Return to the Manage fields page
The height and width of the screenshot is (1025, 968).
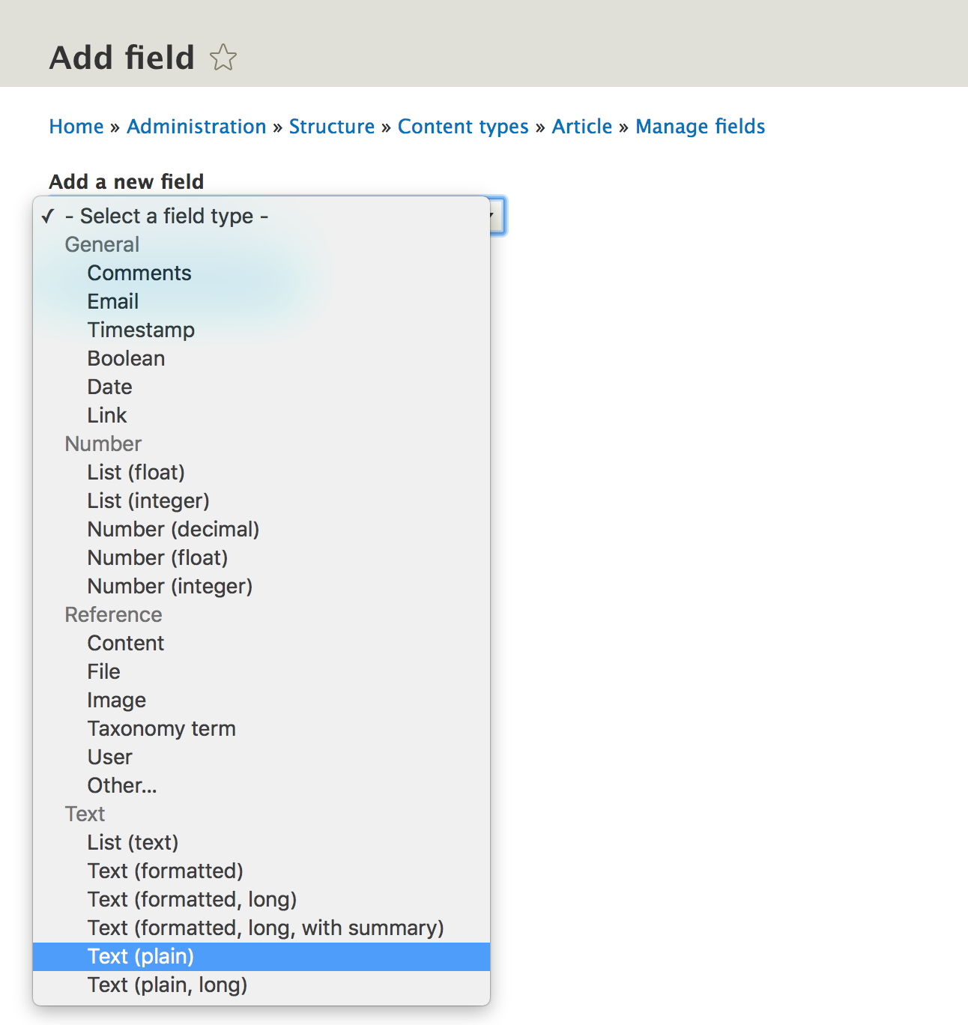700,127
